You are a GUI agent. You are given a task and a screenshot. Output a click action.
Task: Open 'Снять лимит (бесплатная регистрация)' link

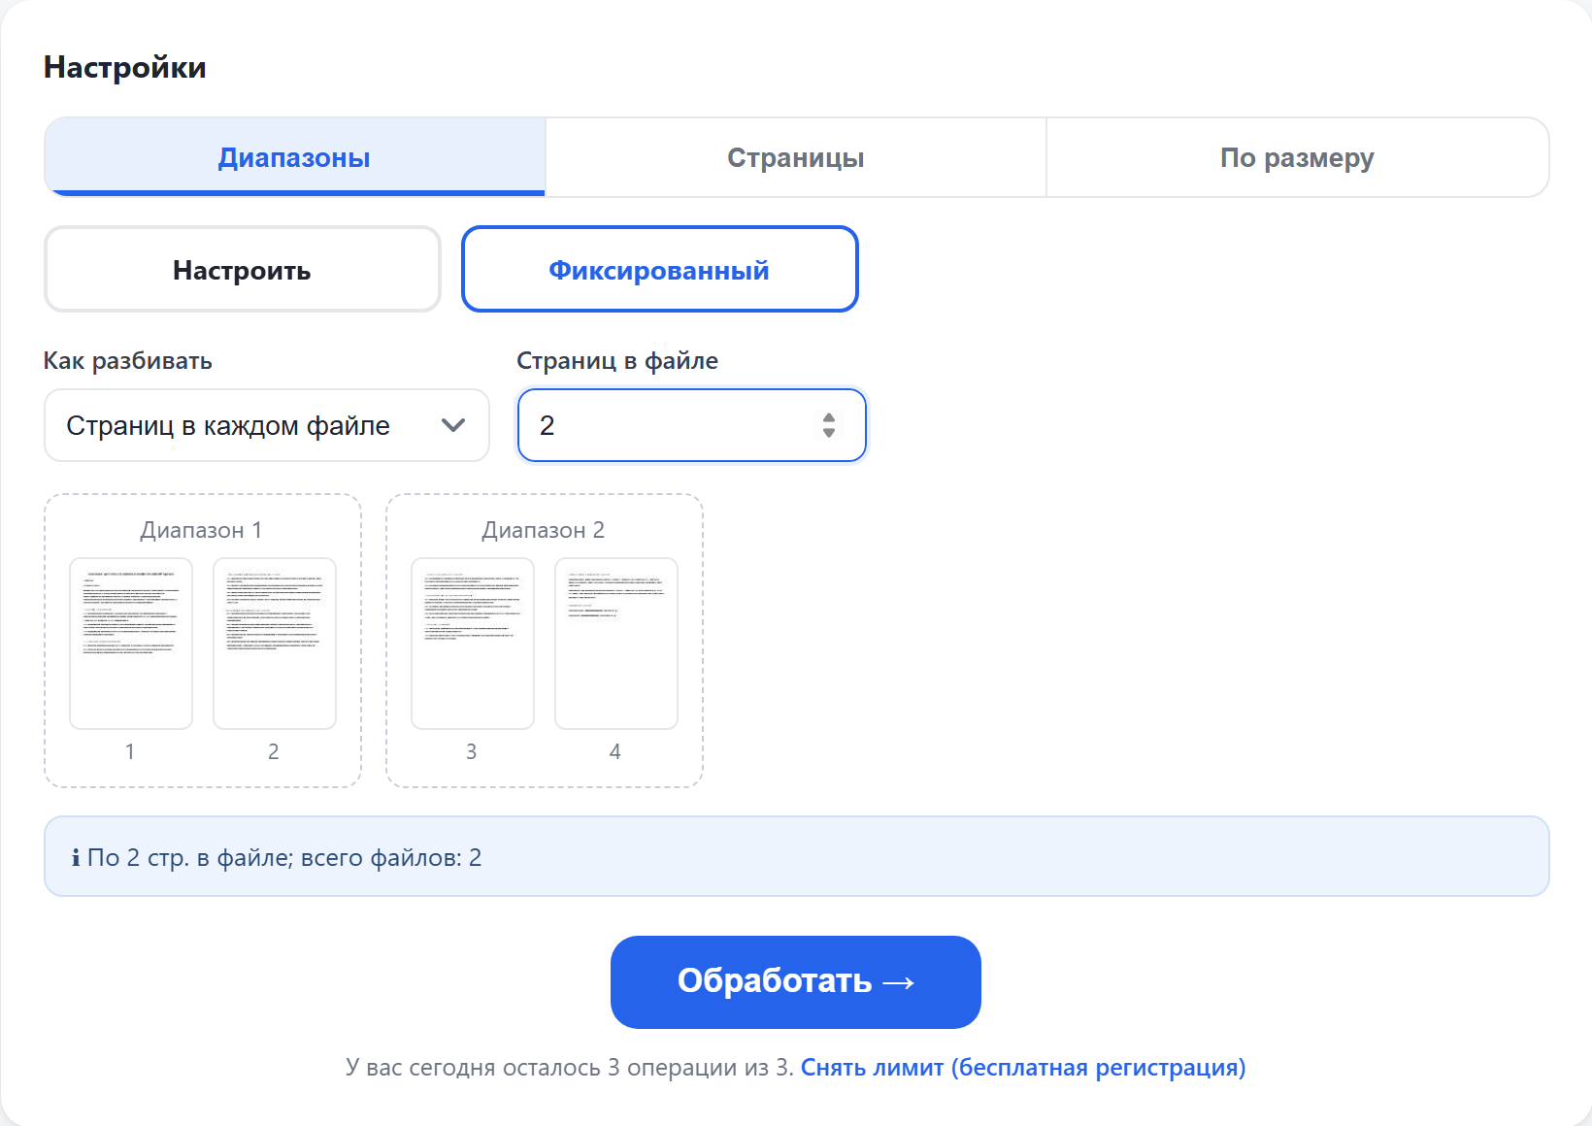click(1023, 1068)
